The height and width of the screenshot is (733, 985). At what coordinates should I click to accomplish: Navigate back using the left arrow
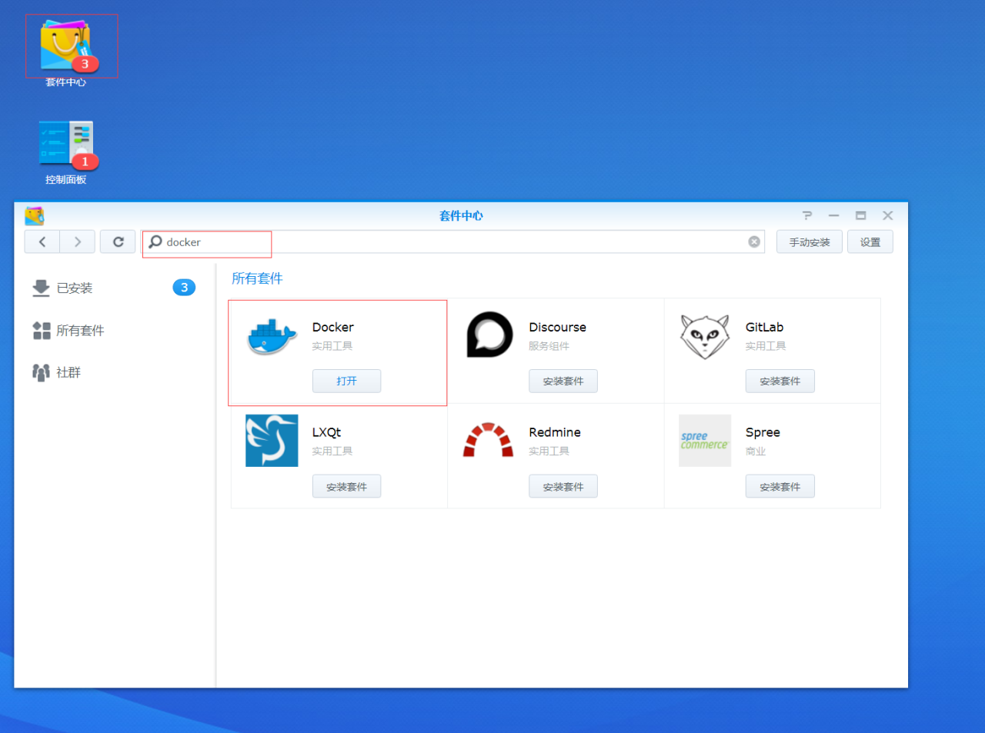42,241
